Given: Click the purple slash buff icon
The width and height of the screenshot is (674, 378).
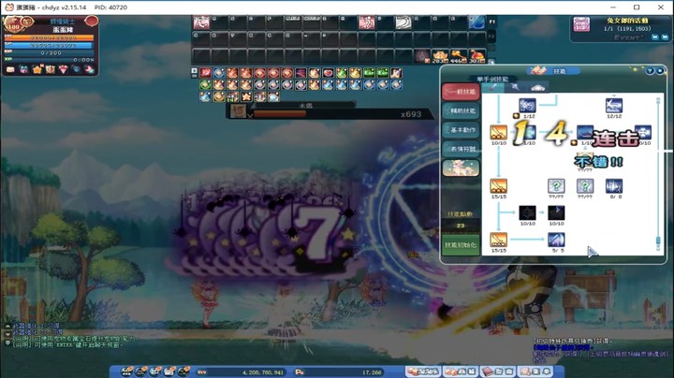Looking at the screenshot, I should point(300,73).
